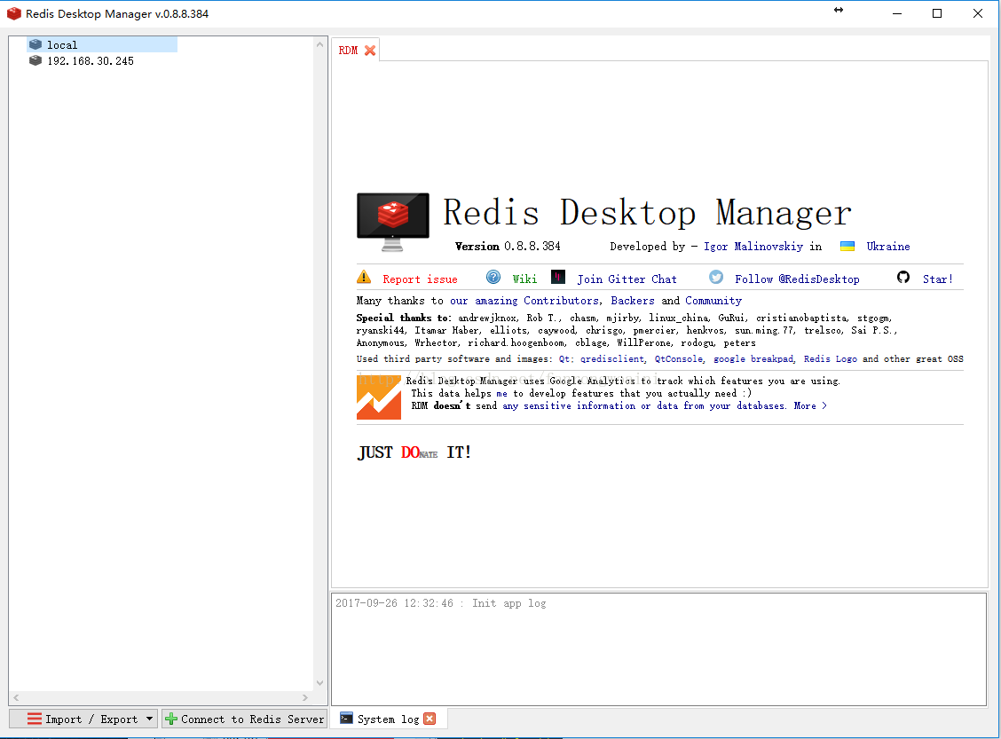Click the Version 0.8.8.384 text
The height and width of the screenshot is (739, 1001).
(508, 247)
